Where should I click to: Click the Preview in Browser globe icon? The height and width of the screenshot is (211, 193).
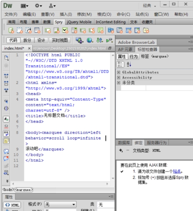[x=90, y=40]
